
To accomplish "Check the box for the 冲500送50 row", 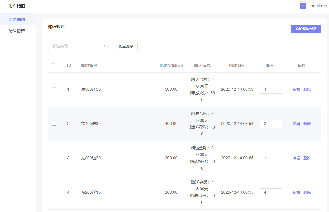I will tap(54, 89).
